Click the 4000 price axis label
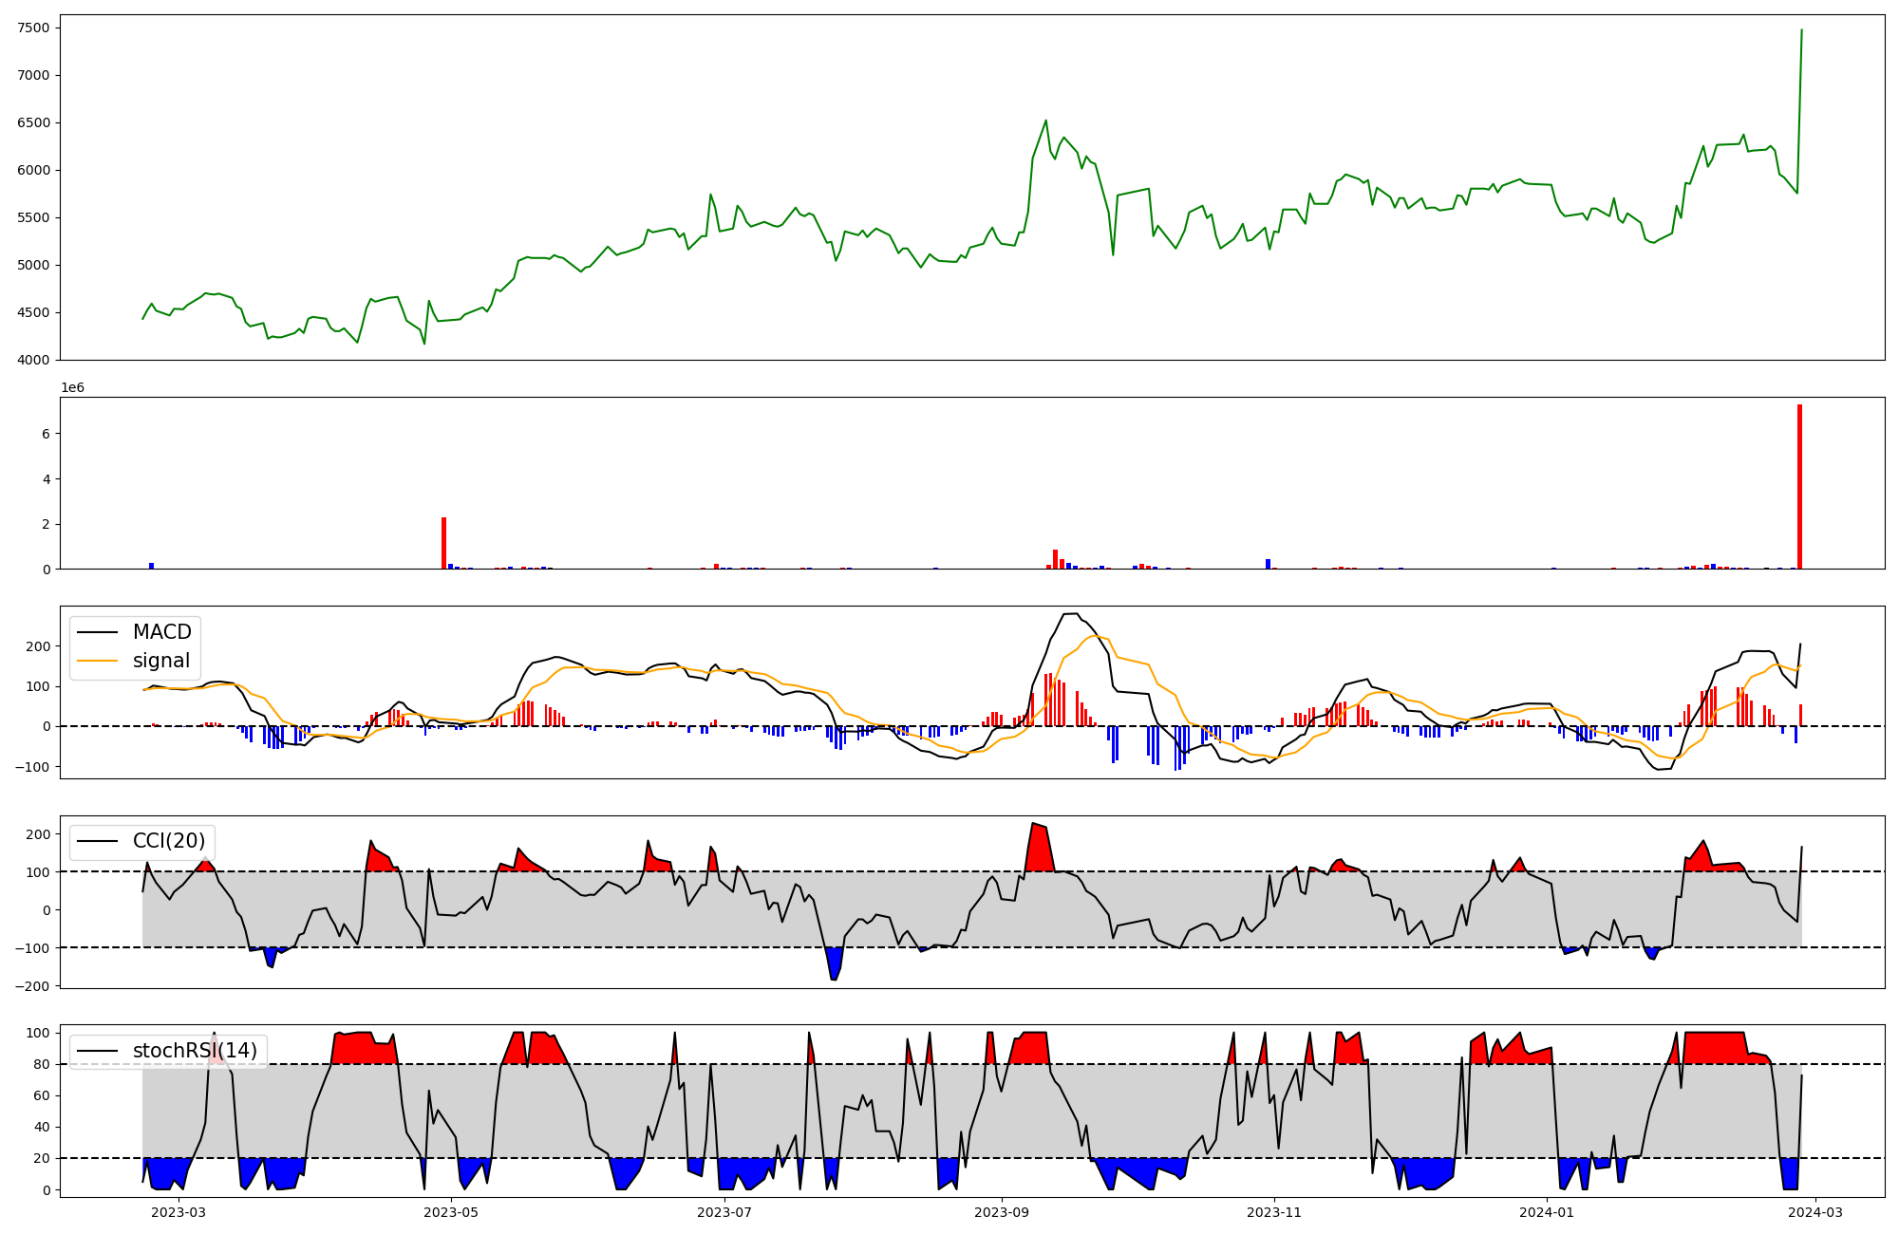Screen dimensions: 1899x1234 pyautogui.click(x=33, y=360)
